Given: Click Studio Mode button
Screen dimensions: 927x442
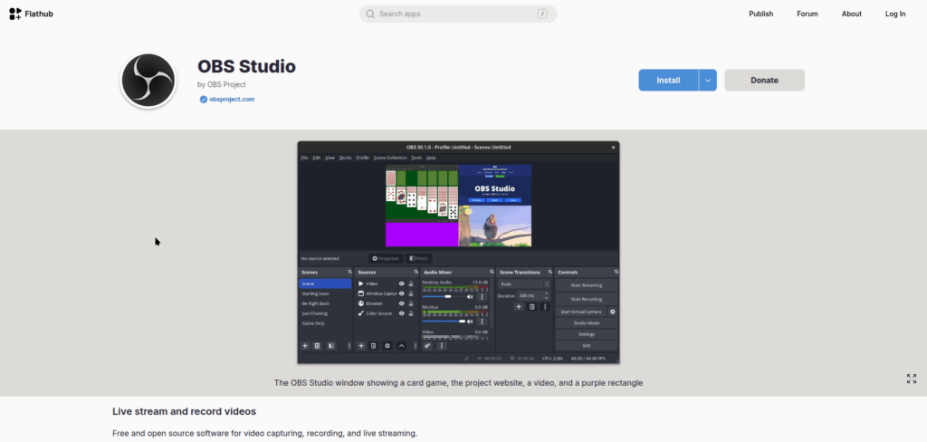Looking at the screenshot, I should point(587,323).
